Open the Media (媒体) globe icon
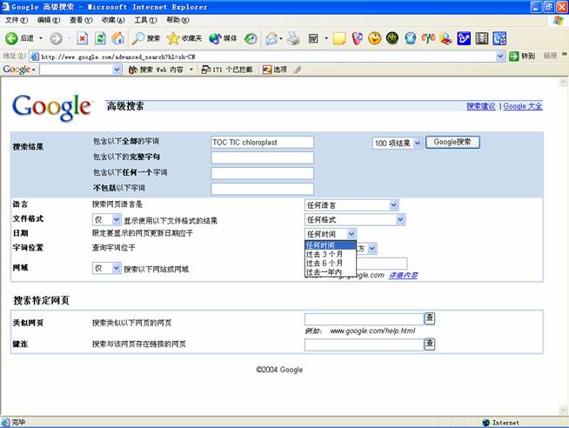The width and height of the screenshot is (569, 428). 223,38
